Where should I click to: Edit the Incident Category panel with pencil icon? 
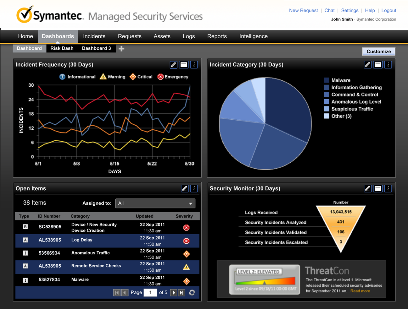pyautogui.click(x=368, y=65)
